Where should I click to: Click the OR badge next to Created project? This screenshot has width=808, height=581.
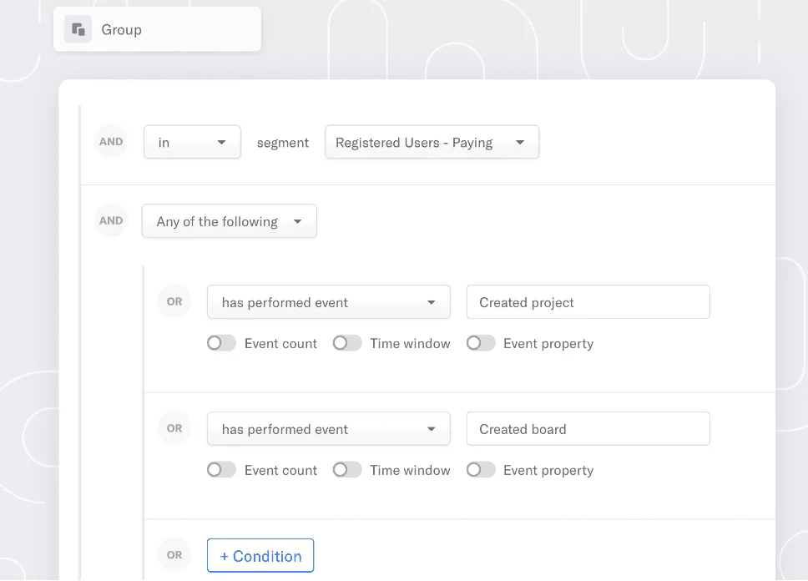pos(174,301)
